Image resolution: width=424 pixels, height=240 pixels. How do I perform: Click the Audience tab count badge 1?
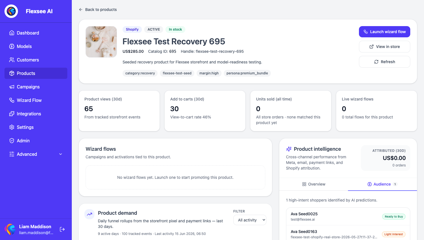[395, 184]
